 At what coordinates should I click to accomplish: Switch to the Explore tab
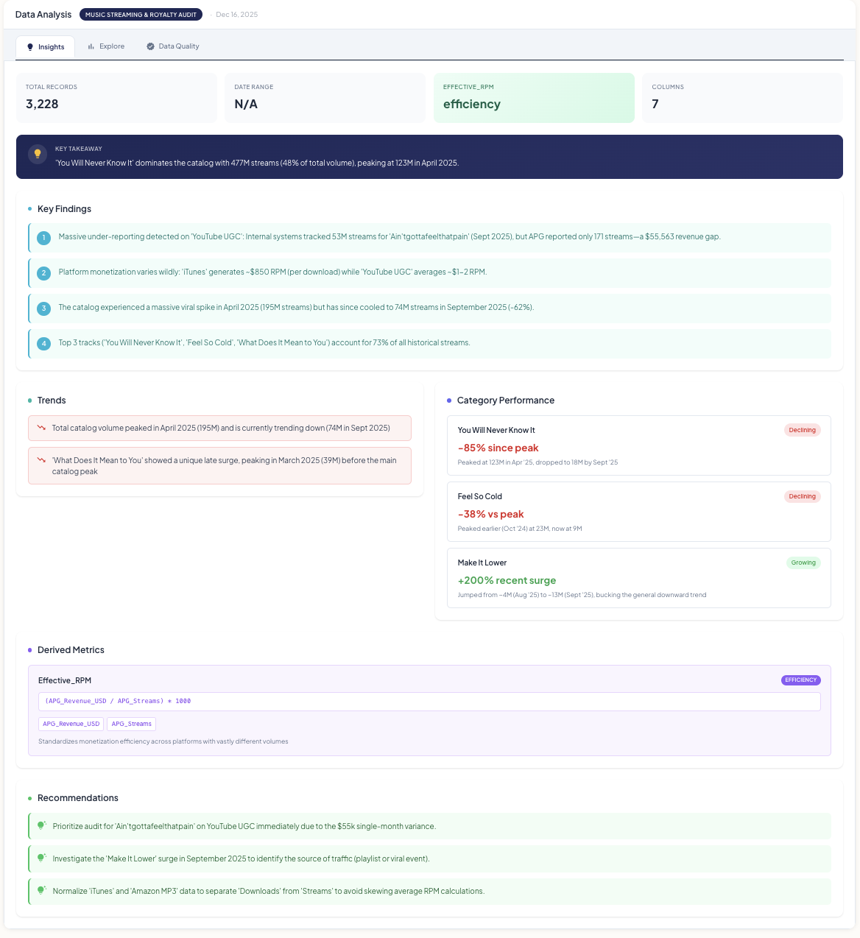pos(106,46)
